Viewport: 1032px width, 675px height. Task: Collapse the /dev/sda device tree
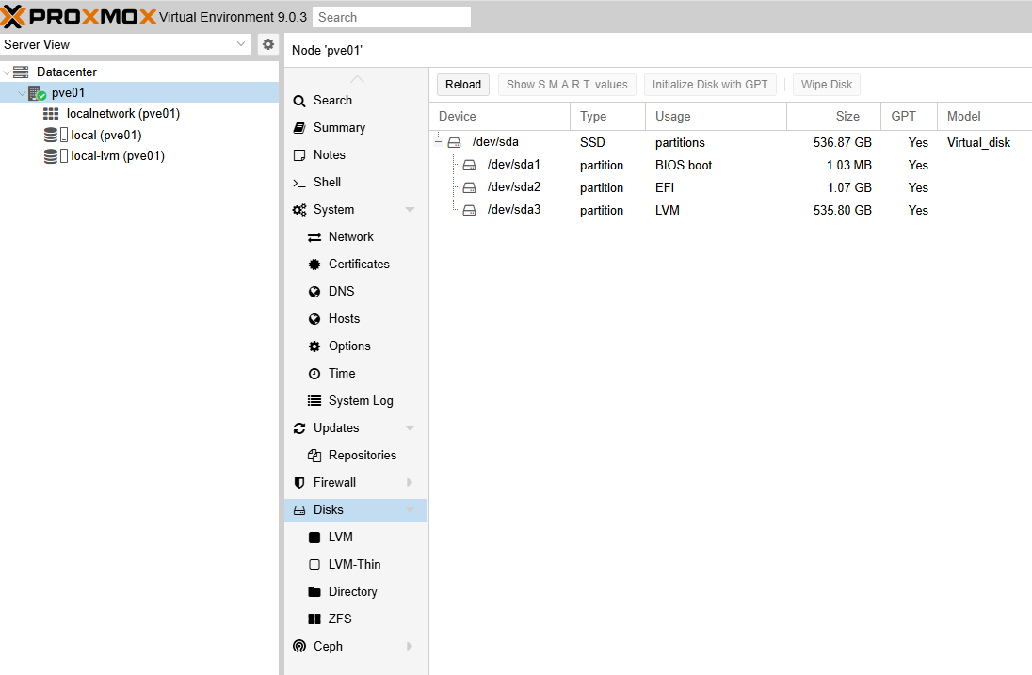pyautogui.click(x=439, y=142)
